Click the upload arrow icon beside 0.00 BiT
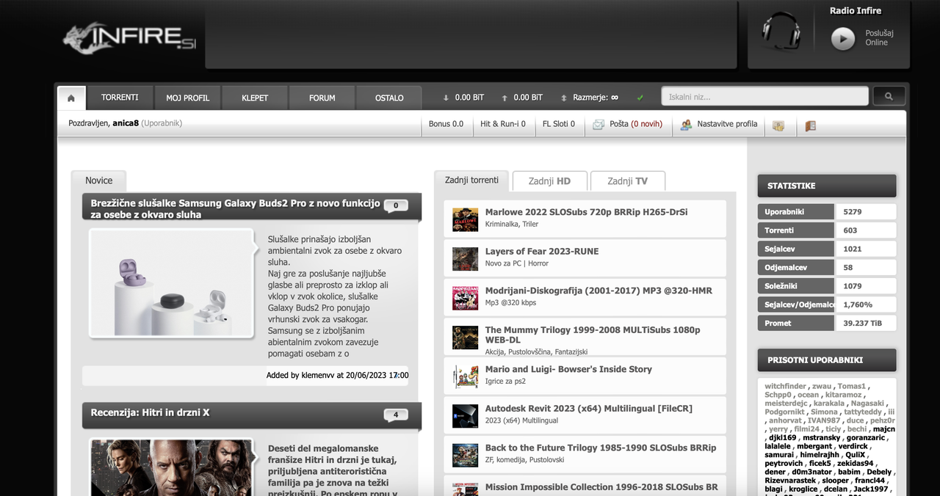This screenshot has width=940, height=496. pyautogui.click(x=505, y=98)
